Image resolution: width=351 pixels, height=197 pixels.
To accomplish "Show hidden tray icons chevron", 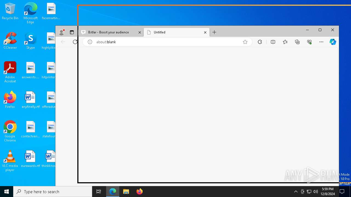I will tap(296, 192).
